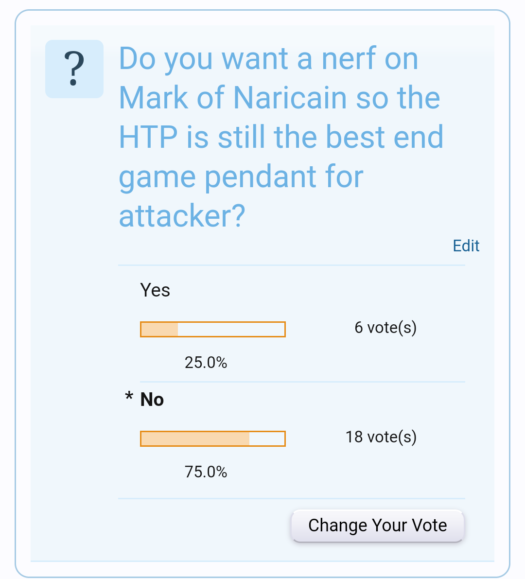Image resolution: width=525 pixels, height=579 pixels.
Task: Click the question mark poll icon
Action: tap(74, 69)
